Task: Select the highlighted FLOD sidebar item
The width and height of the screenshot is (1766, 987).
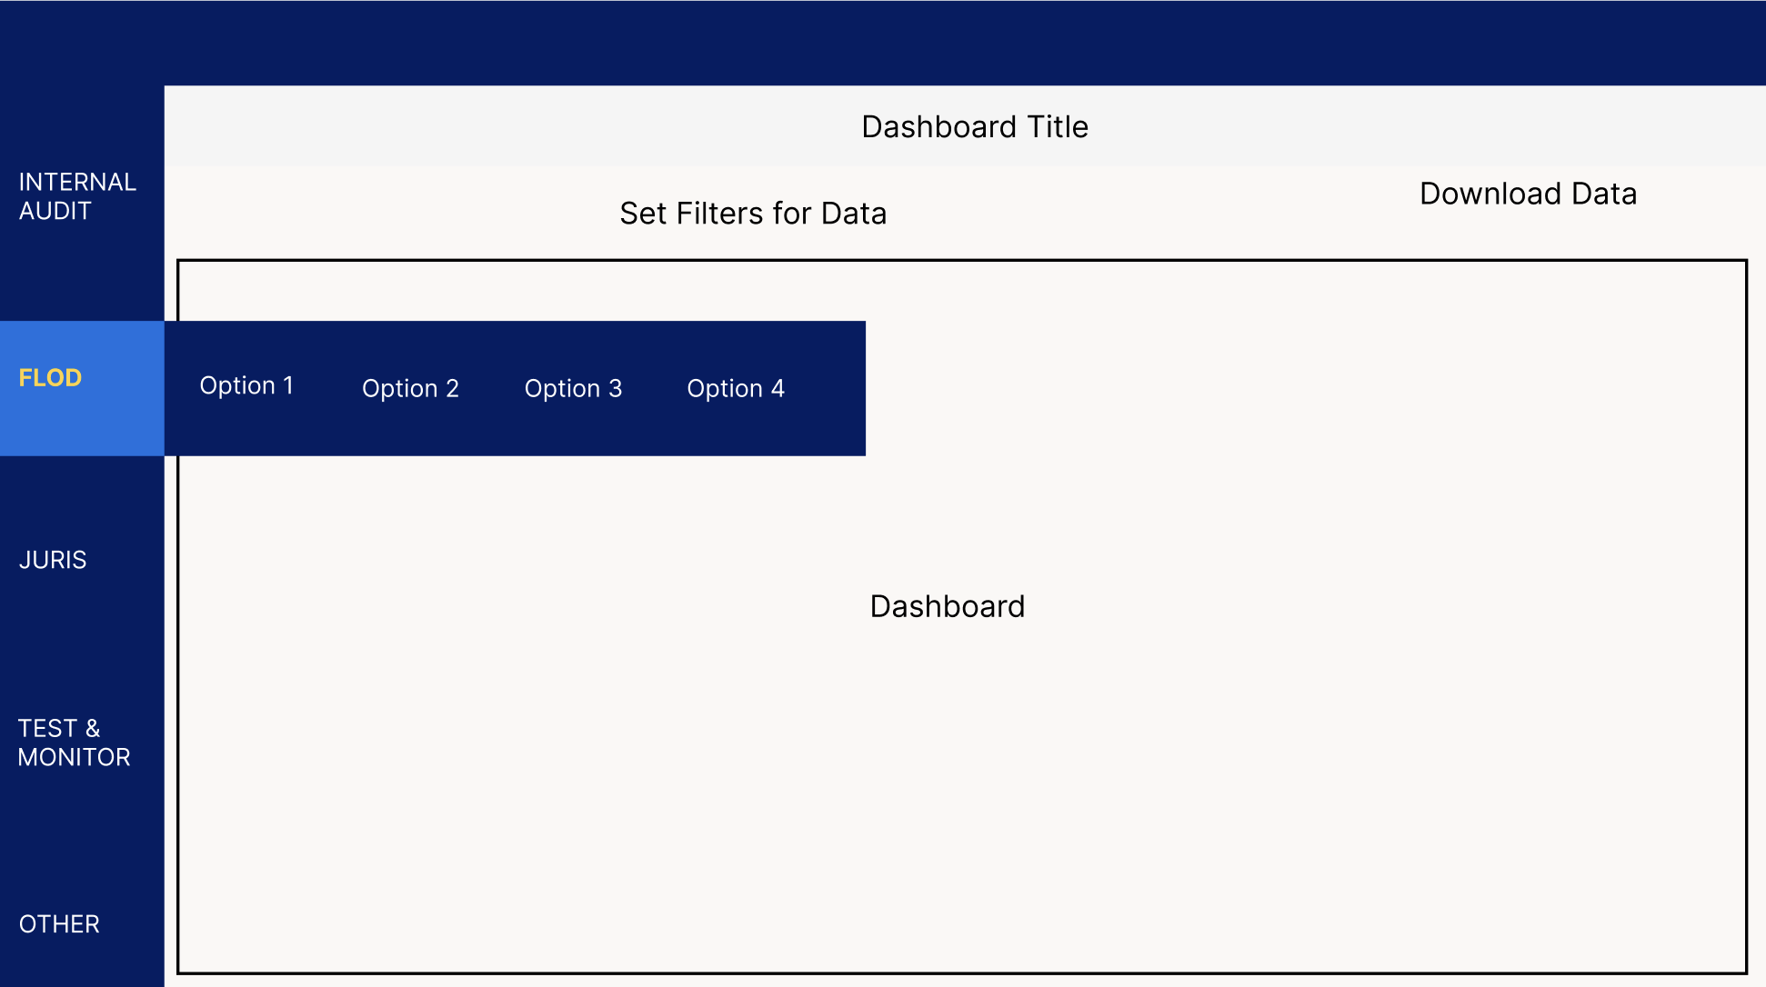Action: [51, 378]
